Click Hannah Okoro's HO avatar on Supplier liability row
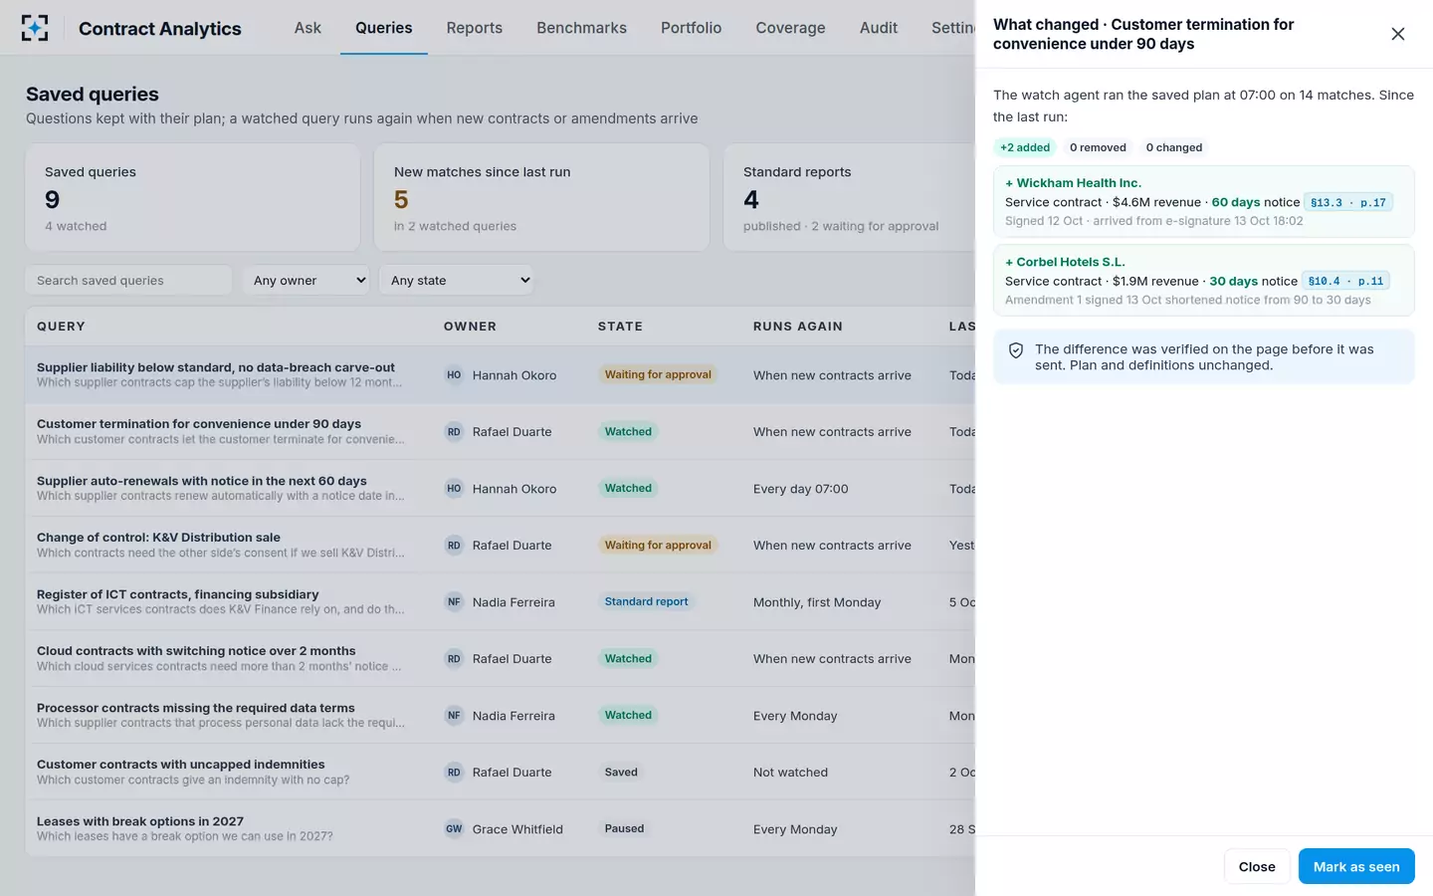 coord(454,375)
